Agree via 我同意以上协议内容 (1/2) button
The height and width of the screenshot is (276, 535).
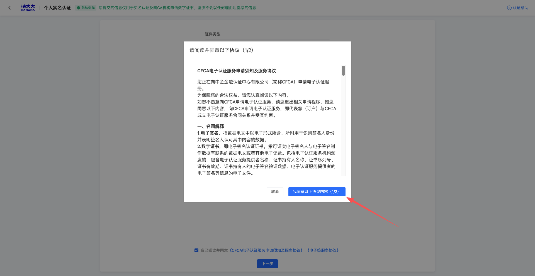317,192
